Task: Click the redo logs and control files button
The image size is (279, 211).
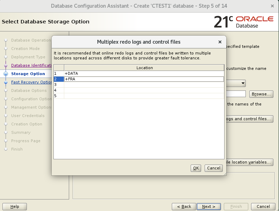Action: [249, 119]
